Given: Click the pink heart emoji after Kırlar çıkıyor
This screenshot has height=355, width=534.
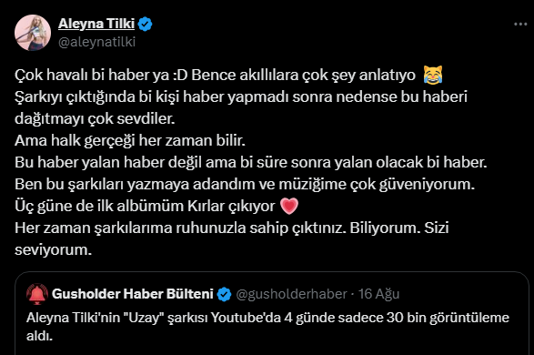Looking at the screenshot, I should tap(289, 206).
